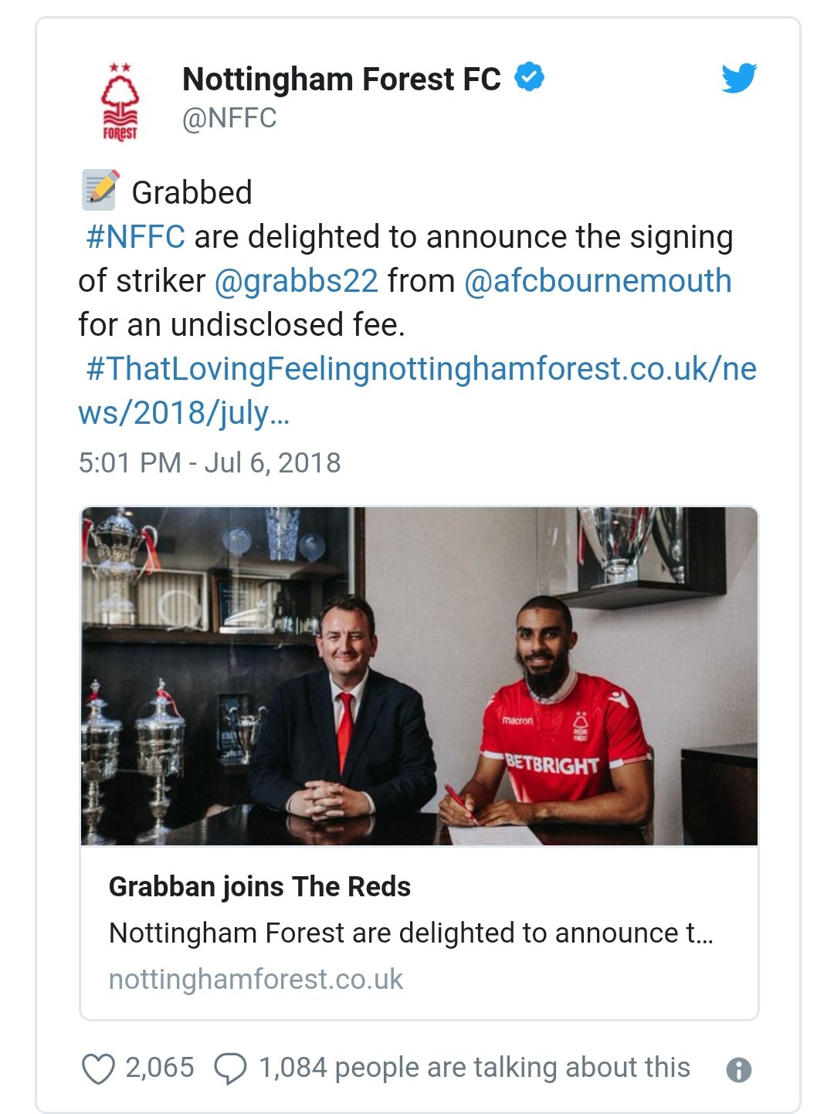Like the tweet with heart icon
The width and height of the screenshot is (834, 1114).
click(x=98, y=1069)
